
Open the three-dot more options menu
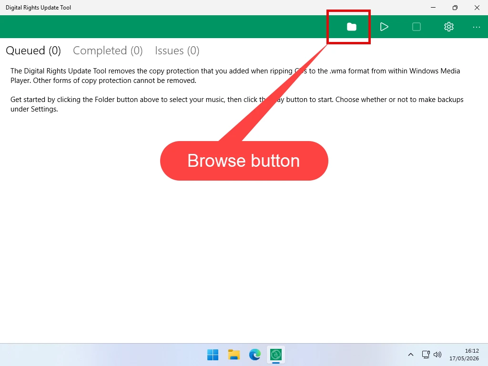(476, 27)
